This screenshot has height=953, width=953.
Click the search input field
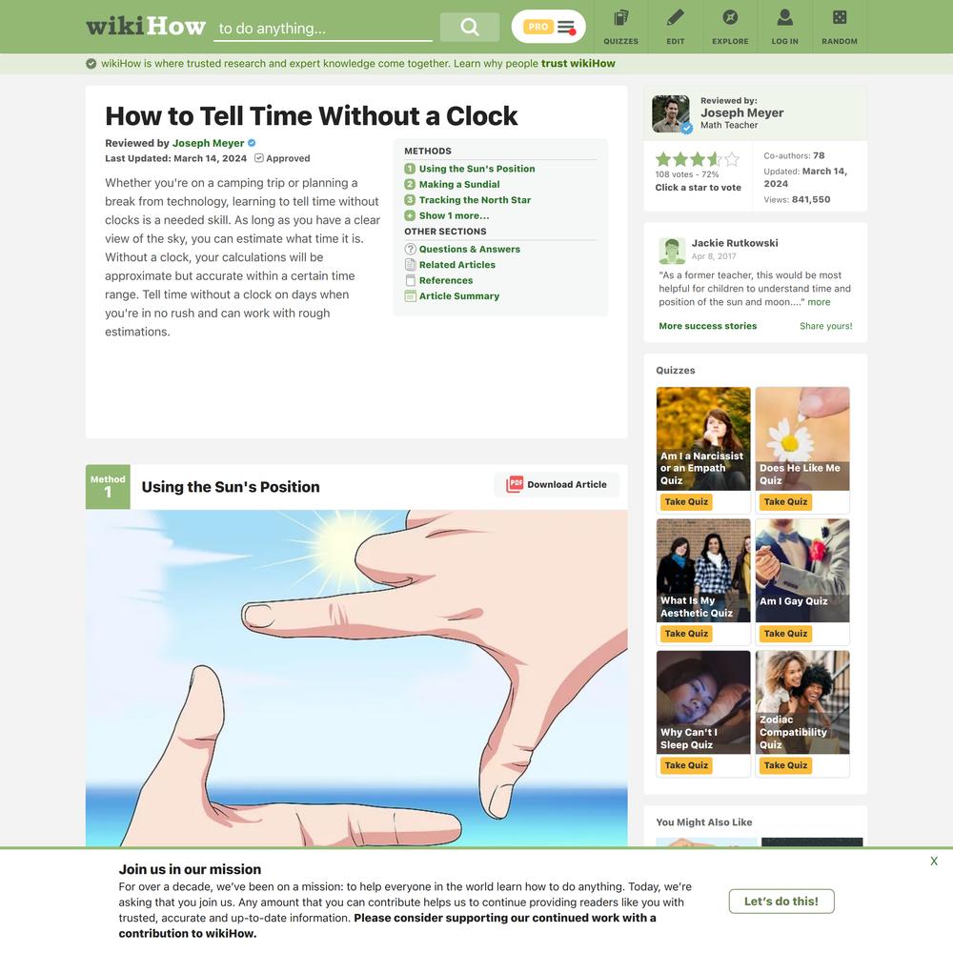click(x=323, y=28)
